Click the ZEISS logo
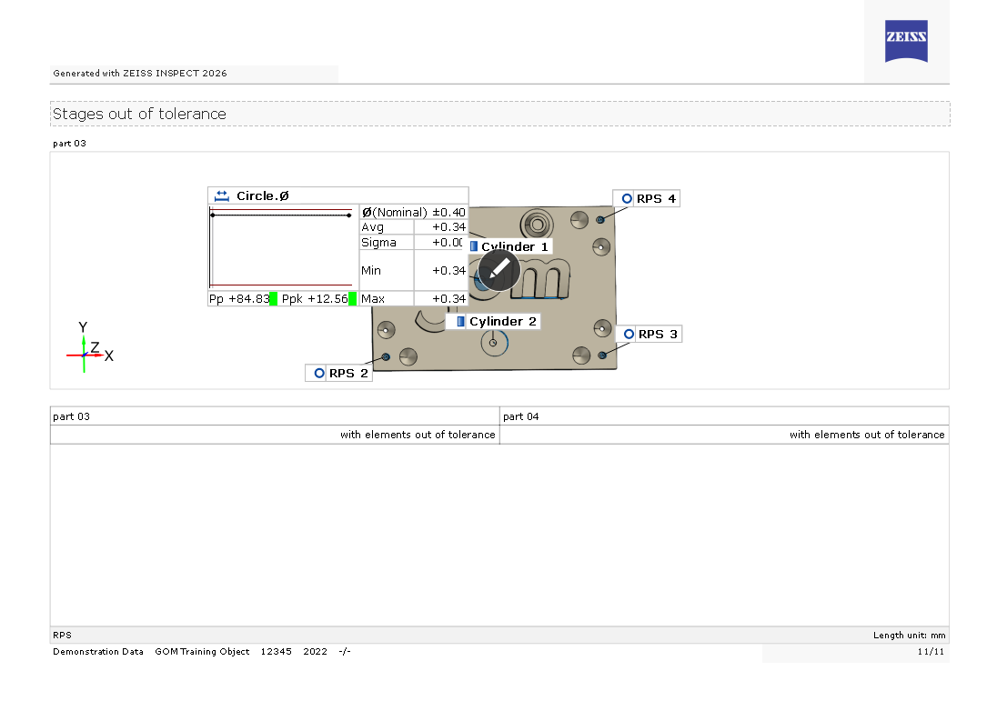The width and height of the screenshot is (1007, 711). pos(906,41)
